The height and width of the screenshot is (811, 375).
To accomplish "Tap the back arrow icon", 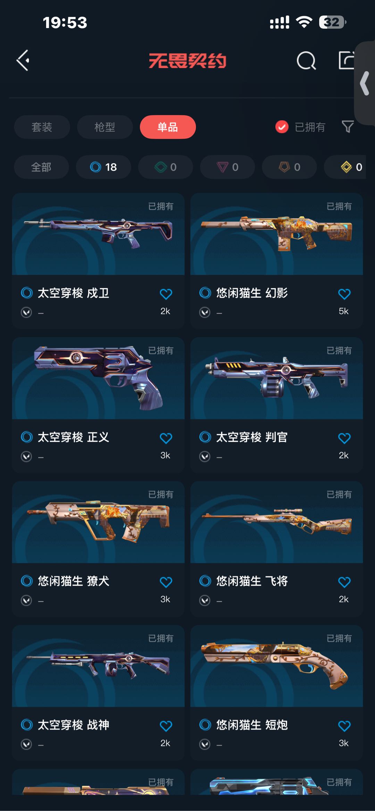I will point(23,60).
